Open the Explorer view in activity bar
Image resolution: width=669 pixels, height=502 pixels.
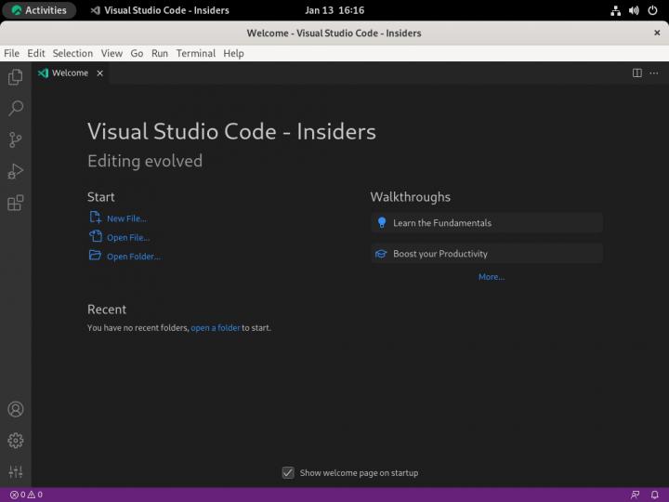(16, 77)
